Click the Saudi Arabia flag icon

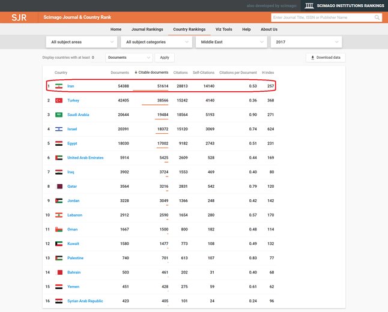(x=59, y=115)
